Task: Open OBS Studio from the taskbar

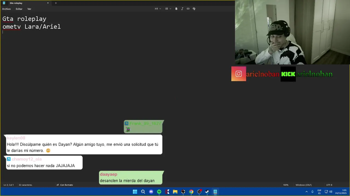Action: [x=199, y=192]
